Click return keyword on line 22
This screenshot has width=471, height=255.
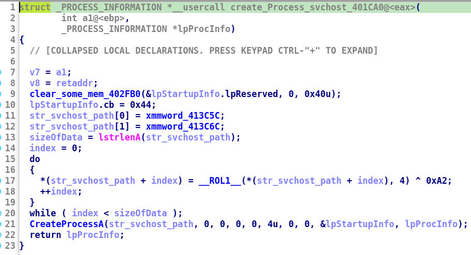(x=45, y=234)
